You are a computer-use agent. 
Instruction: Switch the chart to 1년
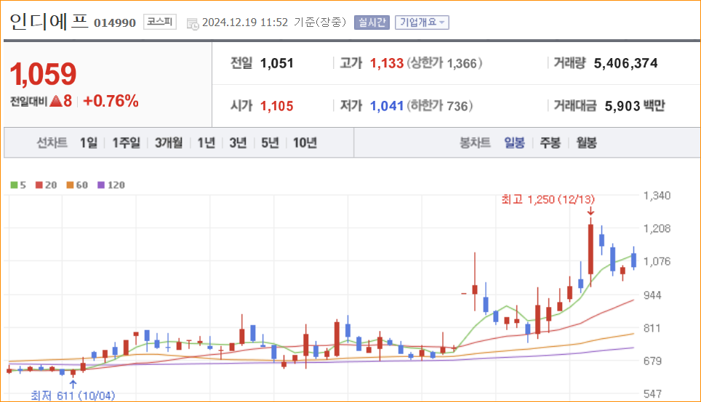point(206,143)
